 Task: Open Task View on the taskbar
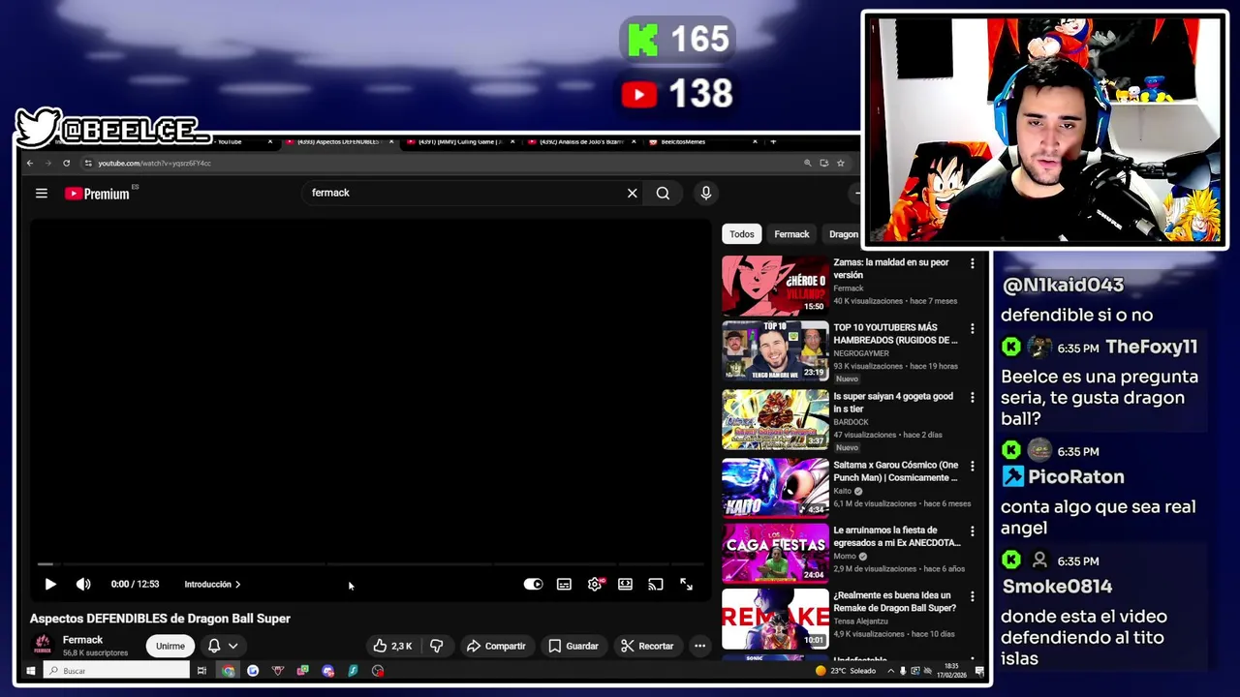click(201, 671)
